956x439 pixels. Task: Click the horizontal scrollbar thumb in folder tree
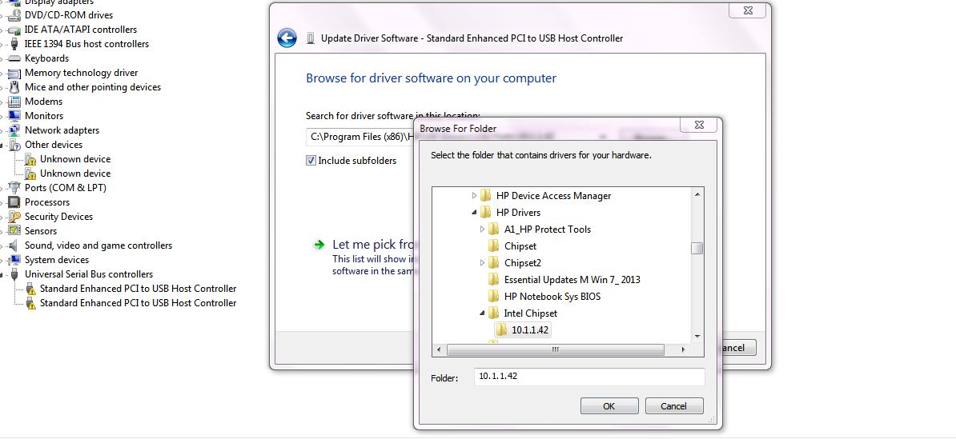point(556,350)
